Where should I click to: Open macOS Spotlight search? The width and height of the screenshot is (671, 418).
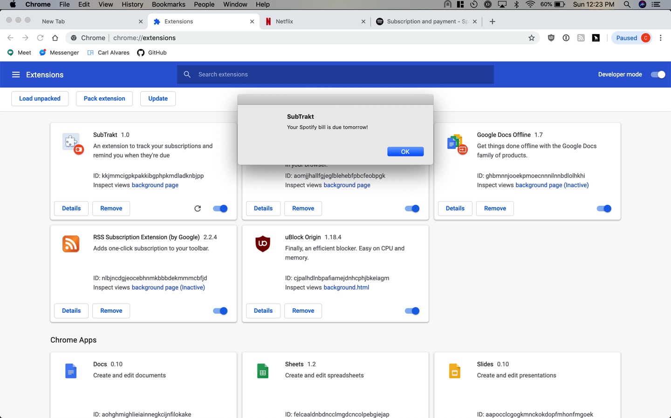pos(627,4)
